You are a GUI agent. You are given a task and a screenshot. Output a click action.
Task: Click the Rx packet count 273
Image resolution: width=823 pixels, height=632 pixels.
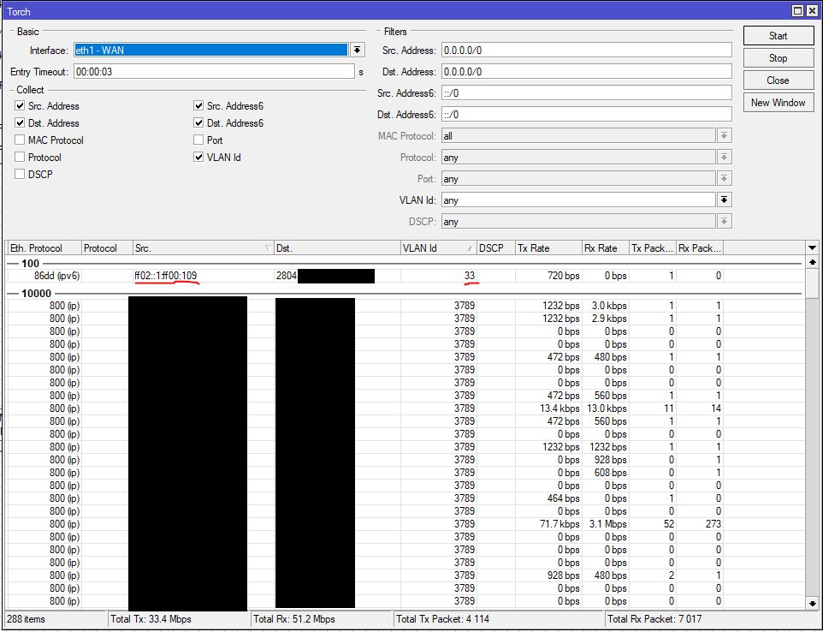pyautogui.click(x=713, y=524)
